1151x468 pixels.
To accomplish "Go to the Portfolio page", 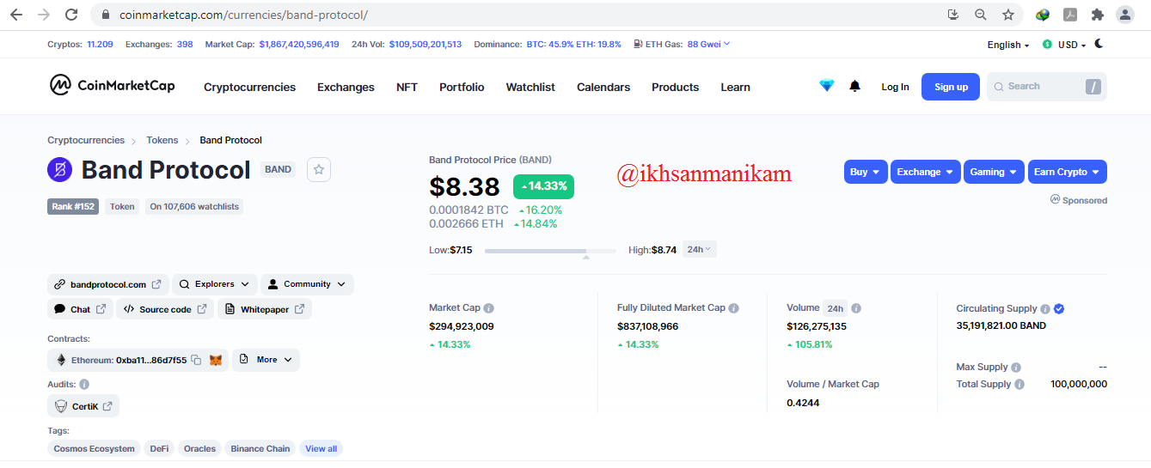I will tap(462, 87).
